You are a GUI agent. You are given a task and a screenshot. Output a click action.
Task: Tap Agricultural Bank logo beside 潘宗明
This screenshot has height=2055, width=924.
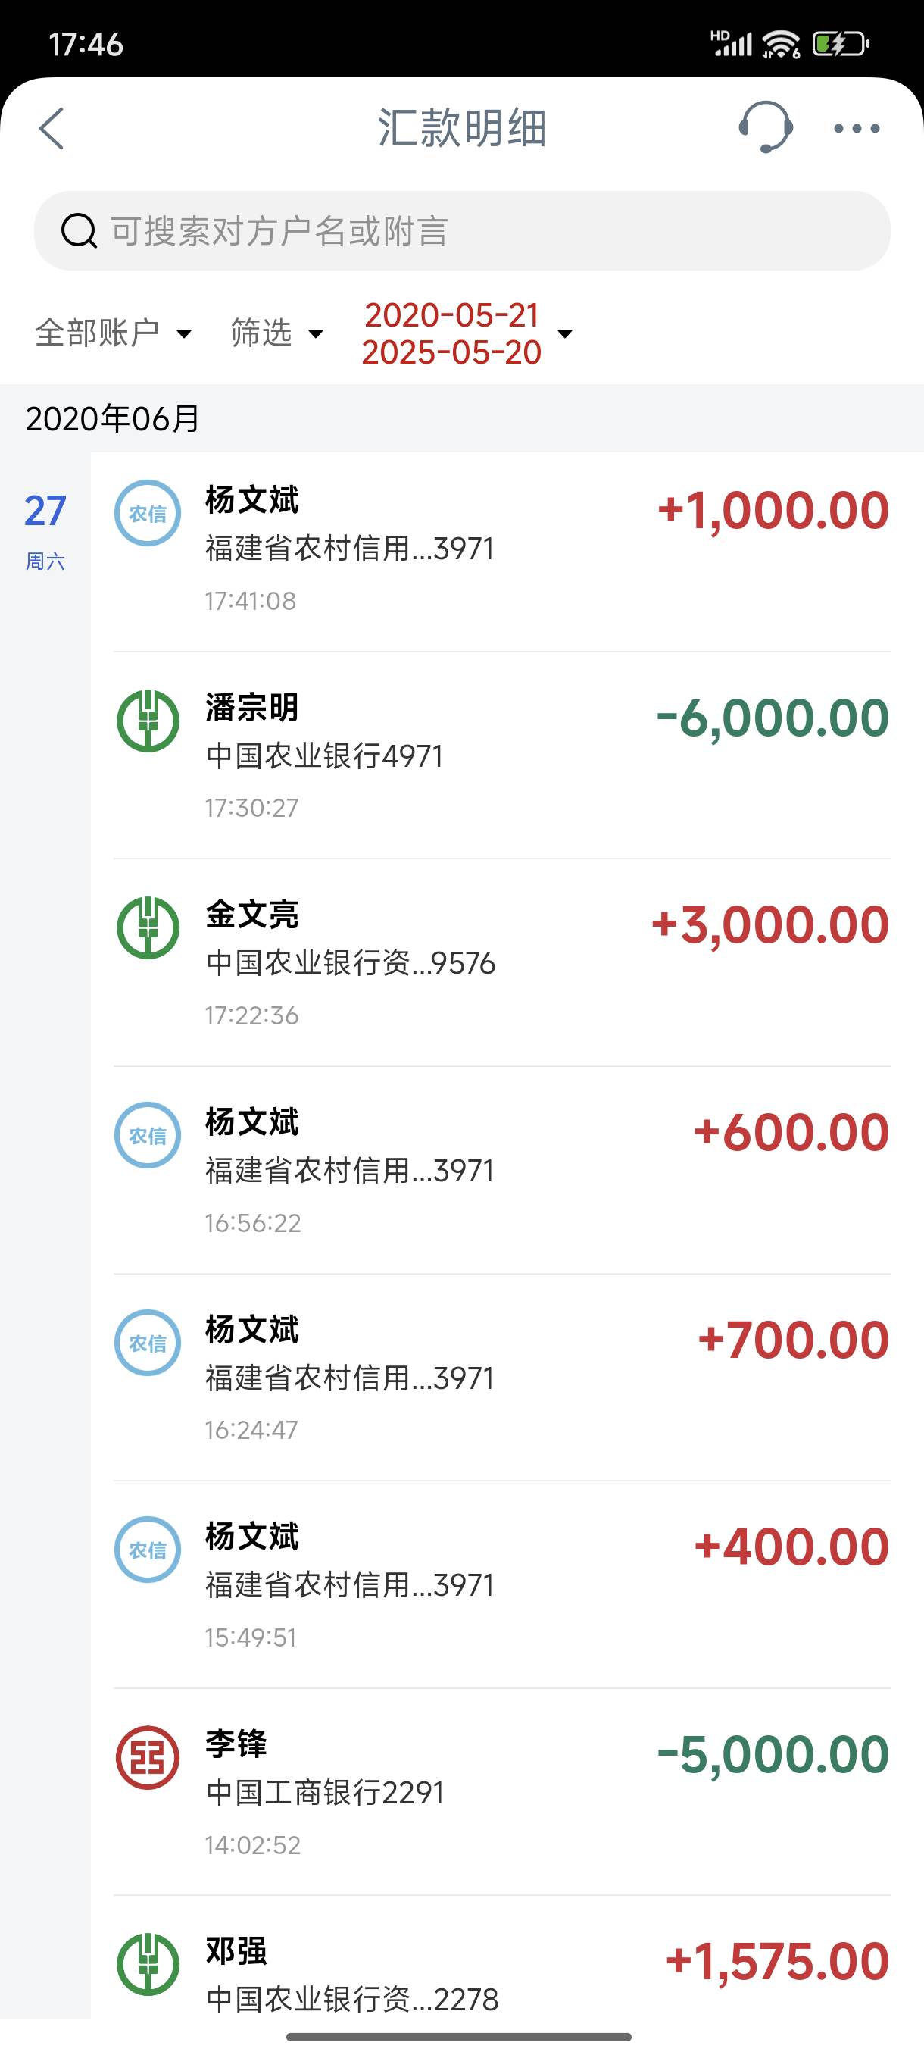click(148, 721)
